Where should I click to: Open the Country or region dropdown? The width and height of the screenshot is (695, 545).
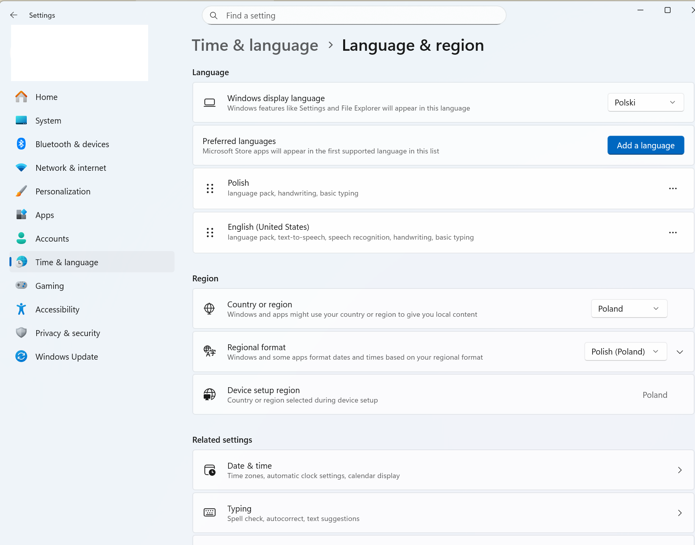(x=629, y=309)
